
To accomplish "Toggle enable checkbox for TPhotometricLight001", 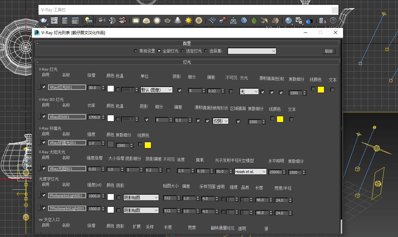I will click(x=44, y=208).
